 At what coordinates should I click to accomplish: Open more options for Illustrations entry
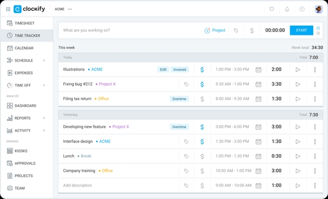point(315,69)
